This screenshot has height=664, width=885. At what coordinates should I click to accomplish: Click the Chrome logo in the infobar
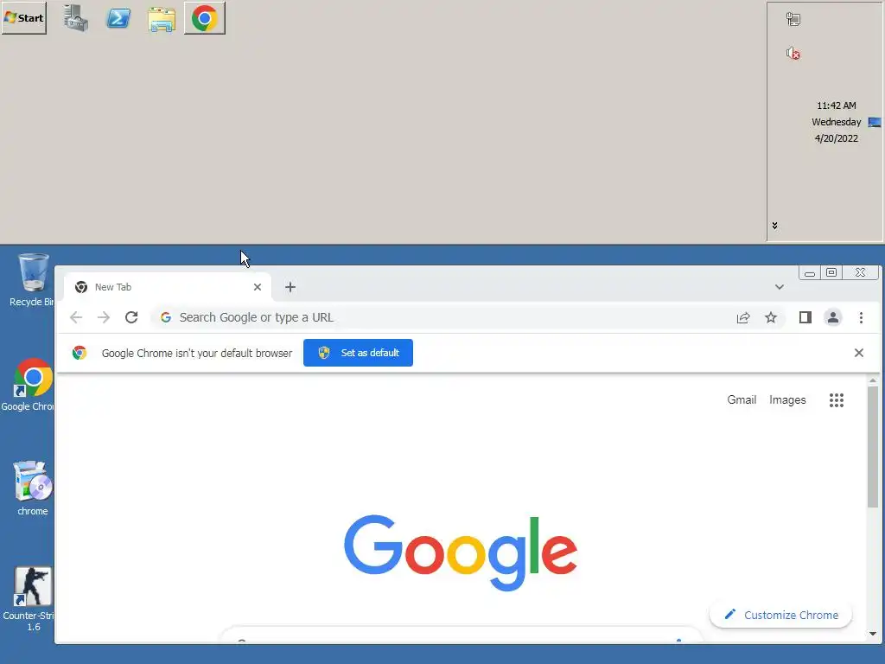coord(80,353)
